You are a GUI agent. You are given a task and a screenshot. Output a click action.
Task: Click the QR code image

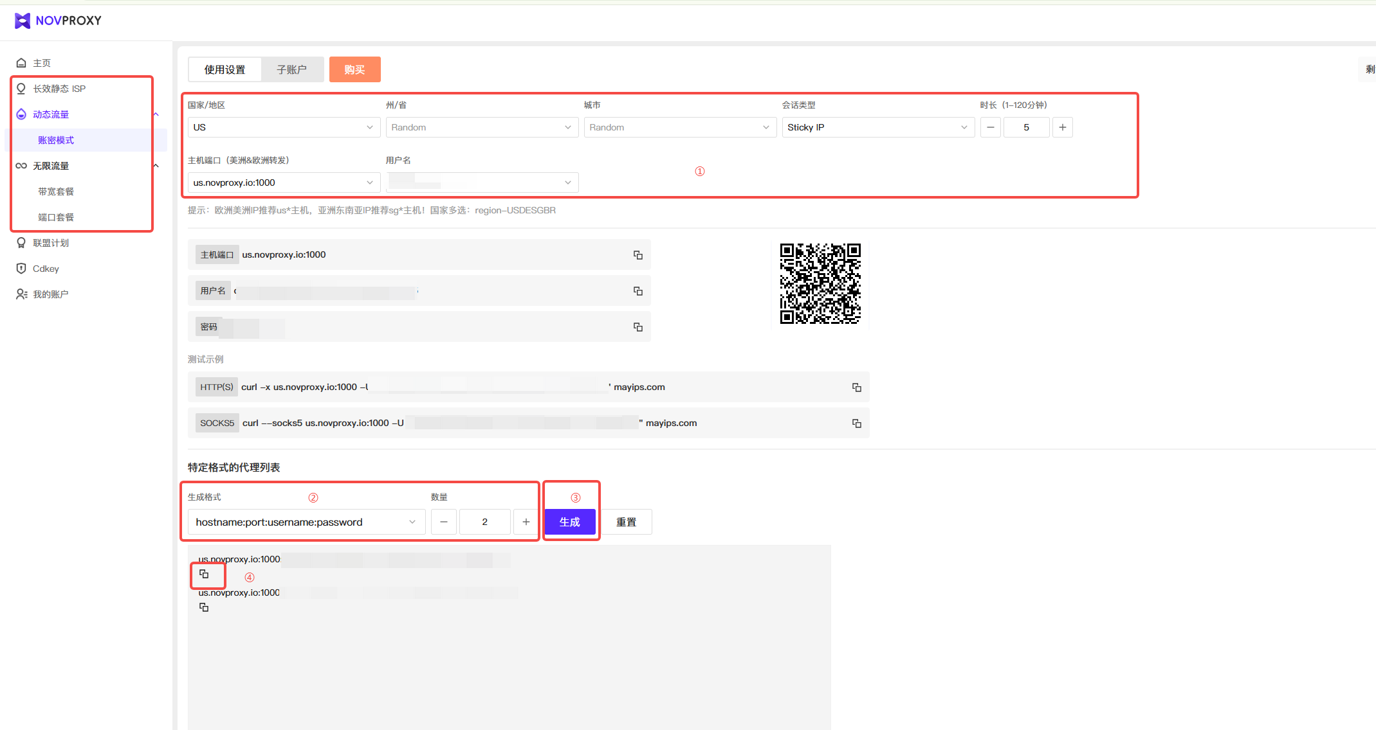point(820,283)
